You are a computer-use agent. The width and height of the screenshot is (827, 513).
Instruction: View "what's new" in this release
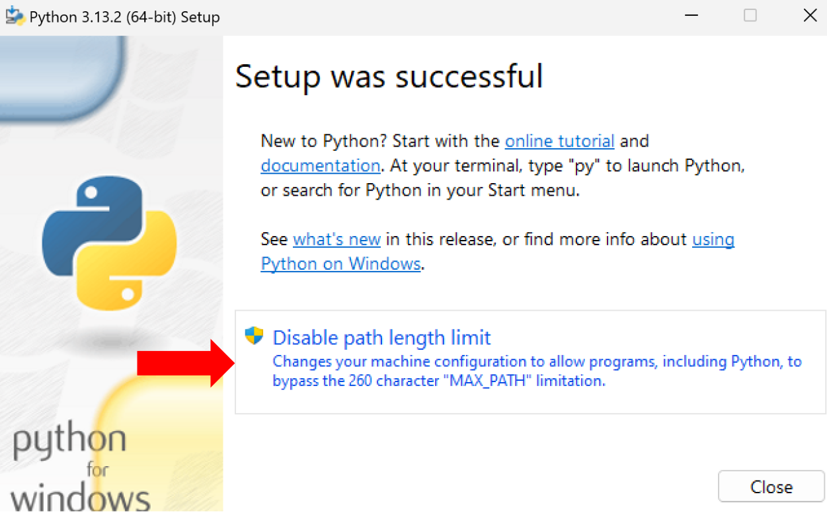(336, 239)
